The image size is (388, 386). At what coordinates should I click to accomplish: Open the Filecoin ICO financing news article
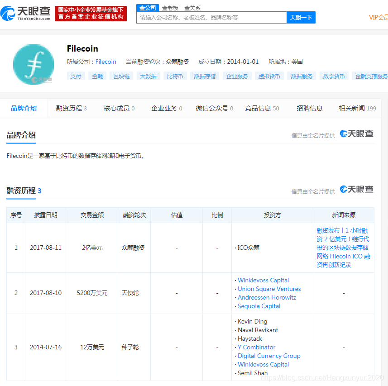click(x=344, y=247)
